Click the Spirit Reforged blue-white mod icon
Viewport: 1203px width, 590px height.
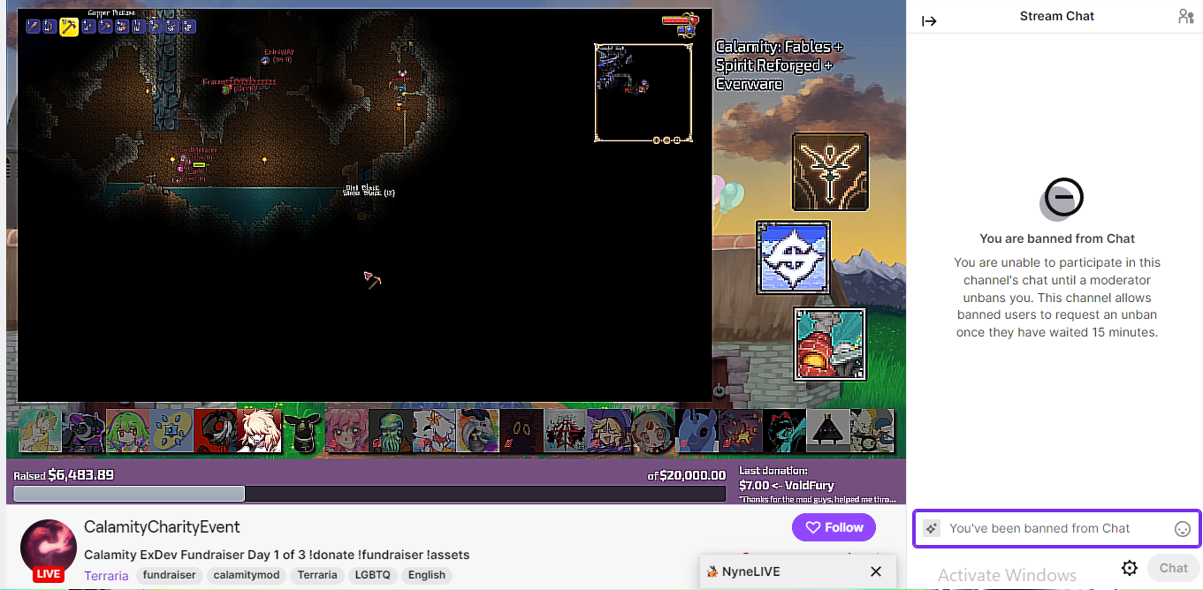[x=793, y=257]
